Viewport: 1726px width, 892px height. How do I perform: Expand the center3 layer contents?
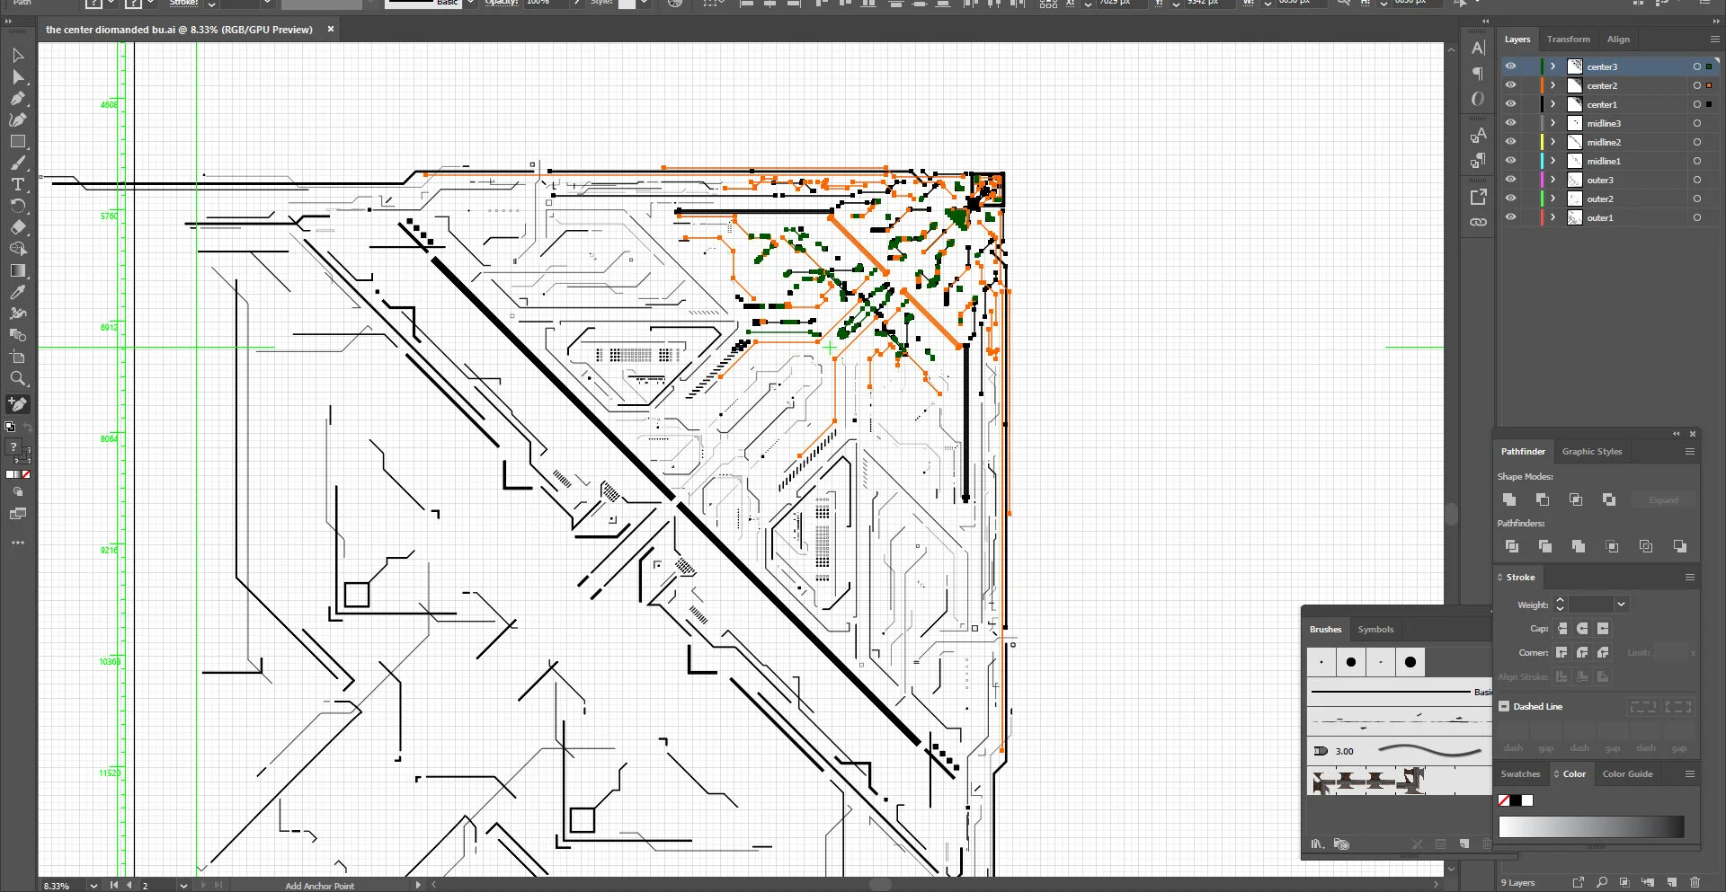(x=1553, y=66)
